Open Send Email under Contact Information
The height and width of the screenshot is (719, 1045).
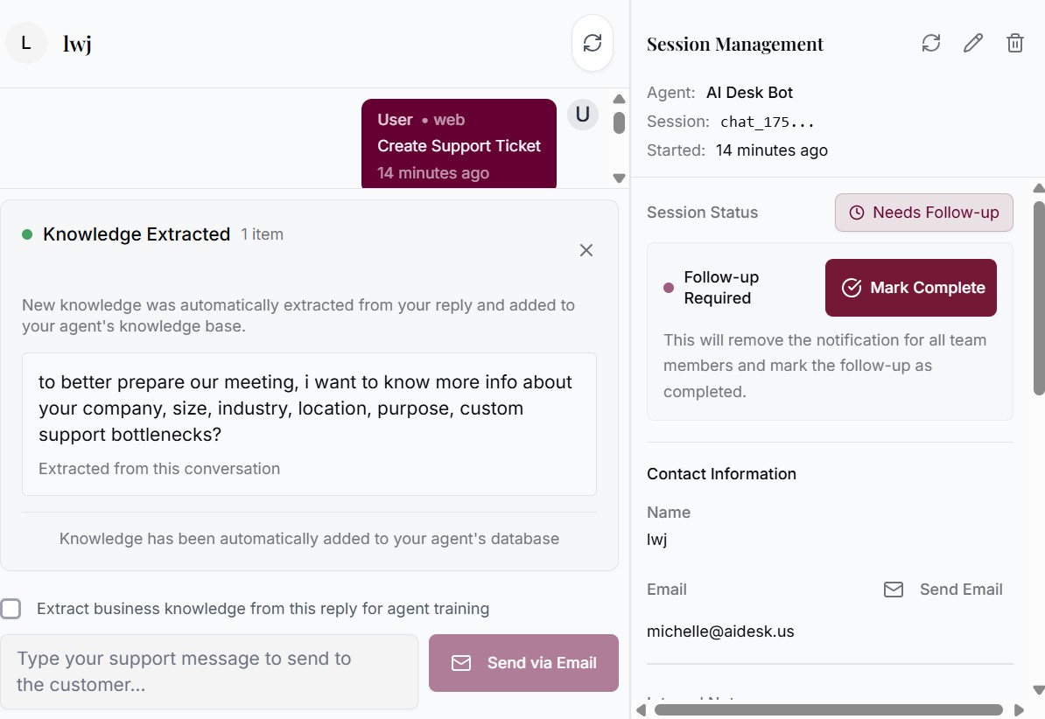pyautogui.click(x=960, y=589)
